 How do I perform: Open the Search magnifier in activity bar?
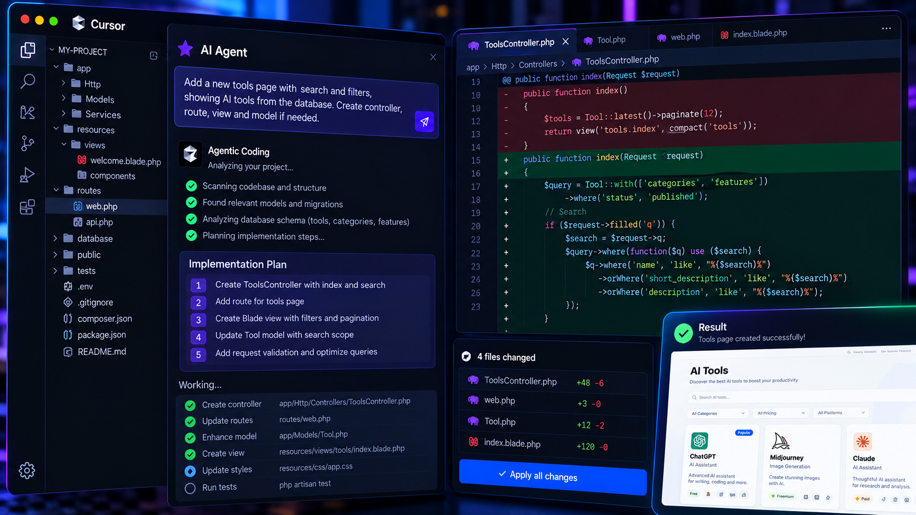[28, 81]
